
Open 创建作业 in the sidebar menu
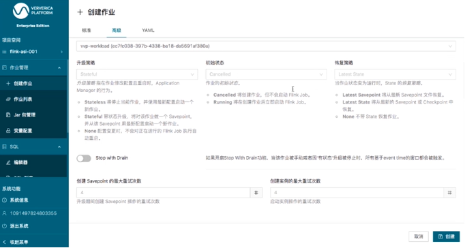34,84
